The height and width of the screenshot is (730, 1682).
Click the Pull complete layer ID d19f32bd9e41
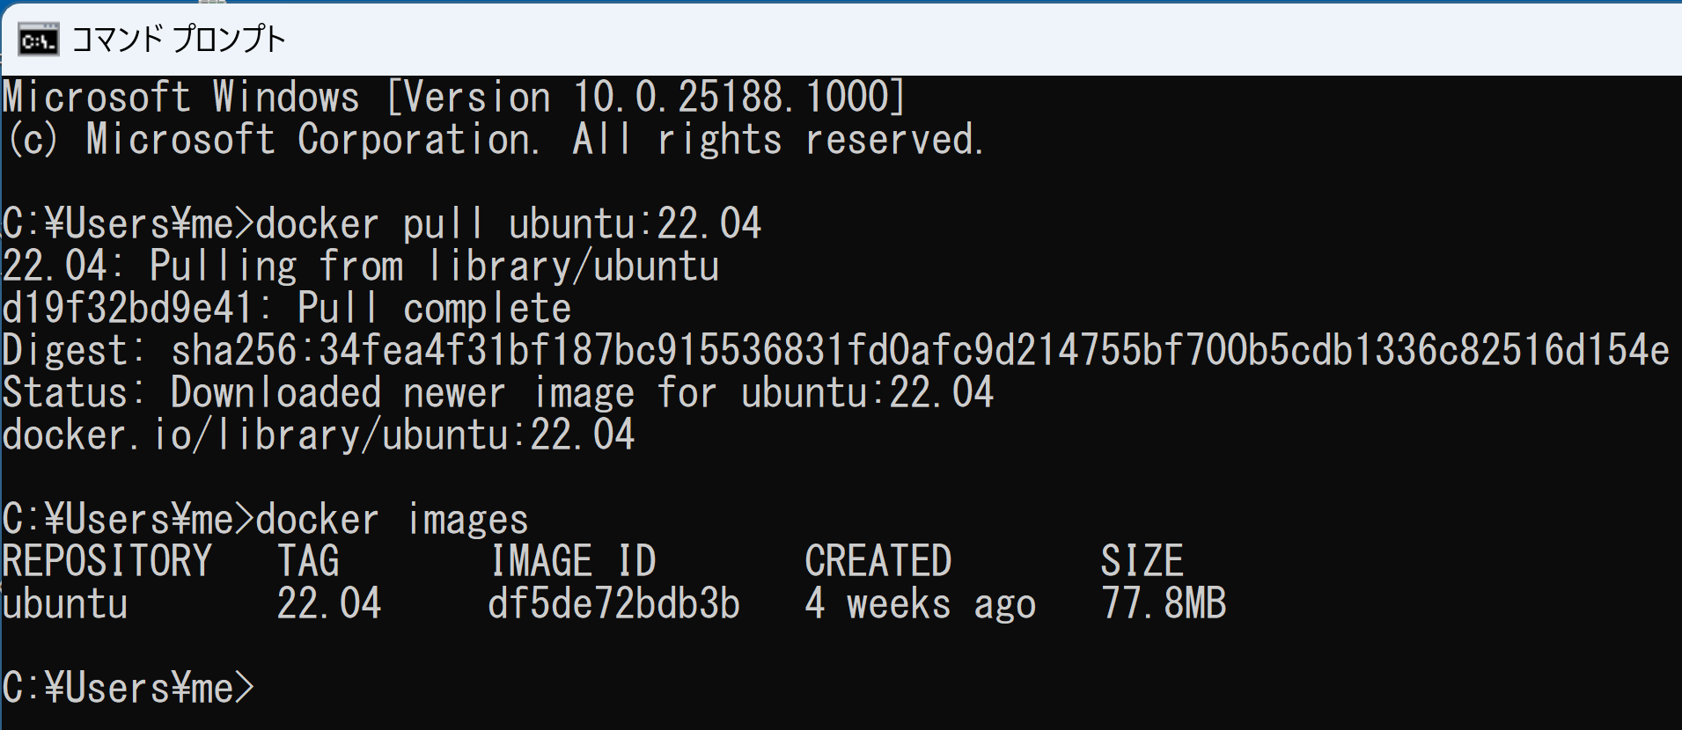point(129,308)
